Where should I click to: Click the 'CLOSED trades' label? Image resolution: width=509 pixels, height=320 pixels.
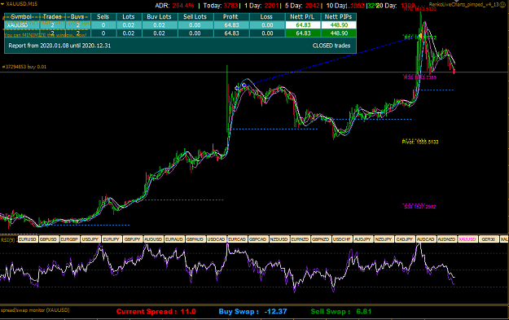pos(331,46)
